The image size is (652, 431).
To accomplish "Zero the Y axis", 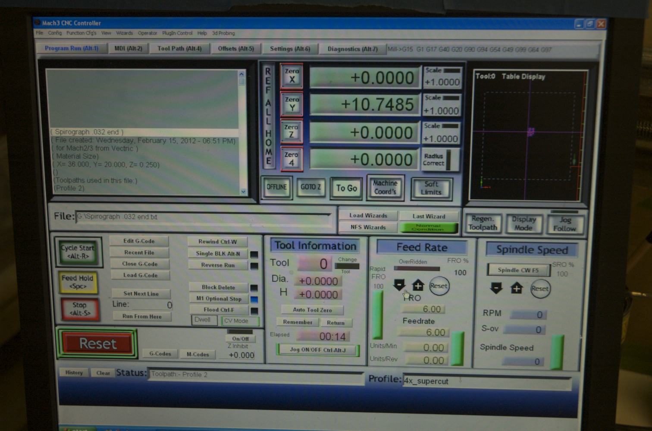I will tap(292, 104).
